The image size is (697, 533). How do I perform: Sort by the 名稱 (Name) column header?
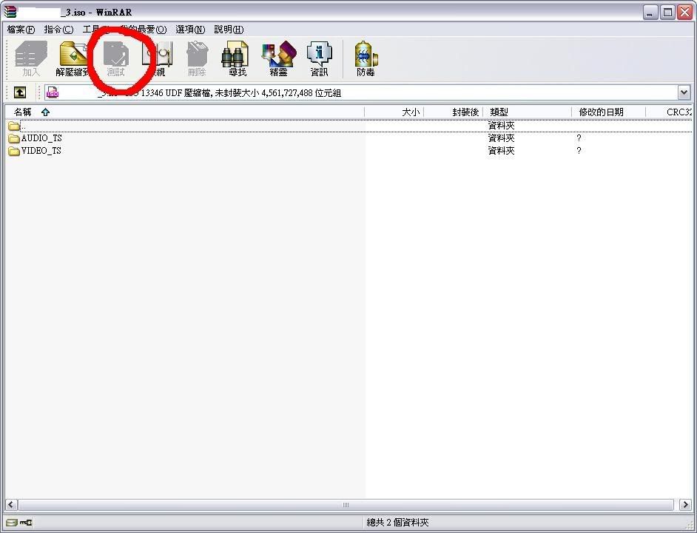(23, 112)
